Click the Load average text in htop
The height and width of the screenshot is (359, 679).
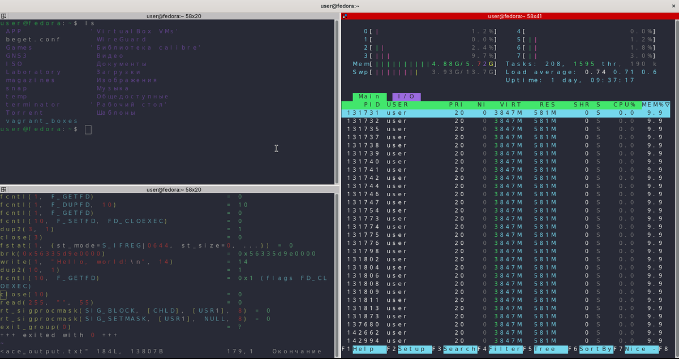[582, 72]
